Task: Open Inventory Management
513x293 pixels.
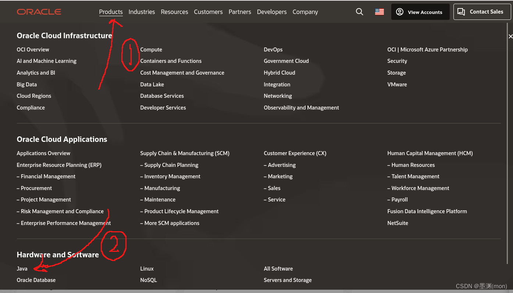Action: tap(170, 176)
